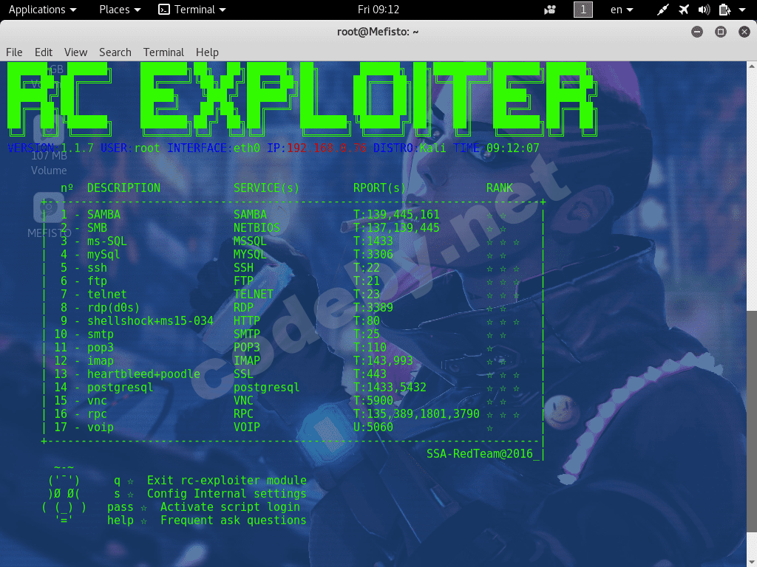The width and height of the screenshot is (757, 567).
Task: Select workspace indicator 1
Action: (583, 10)
